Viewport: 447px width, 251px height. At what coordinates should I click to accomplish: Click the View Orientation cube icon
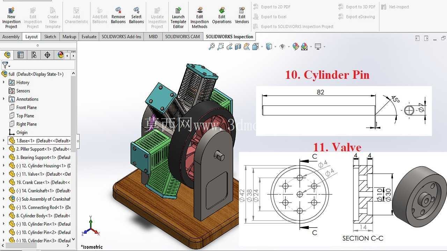click(255, 46)
